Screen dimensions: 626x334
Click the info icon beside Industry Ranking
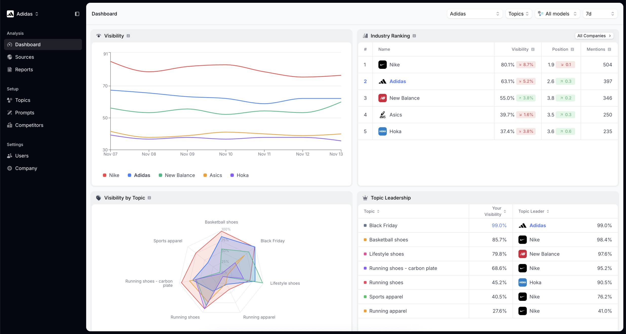[x=414, y=36]
